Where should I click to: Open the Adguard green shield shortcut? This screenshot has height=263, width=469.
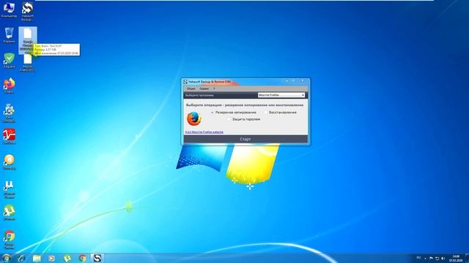click(9, 61)
